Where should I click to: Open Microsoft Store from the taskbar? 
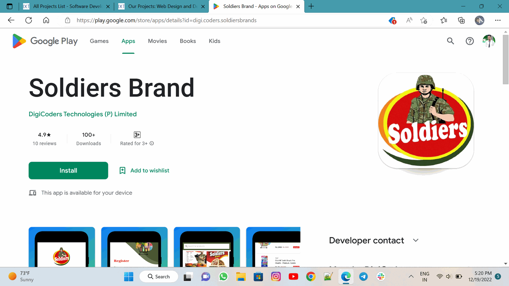(258, 276)
